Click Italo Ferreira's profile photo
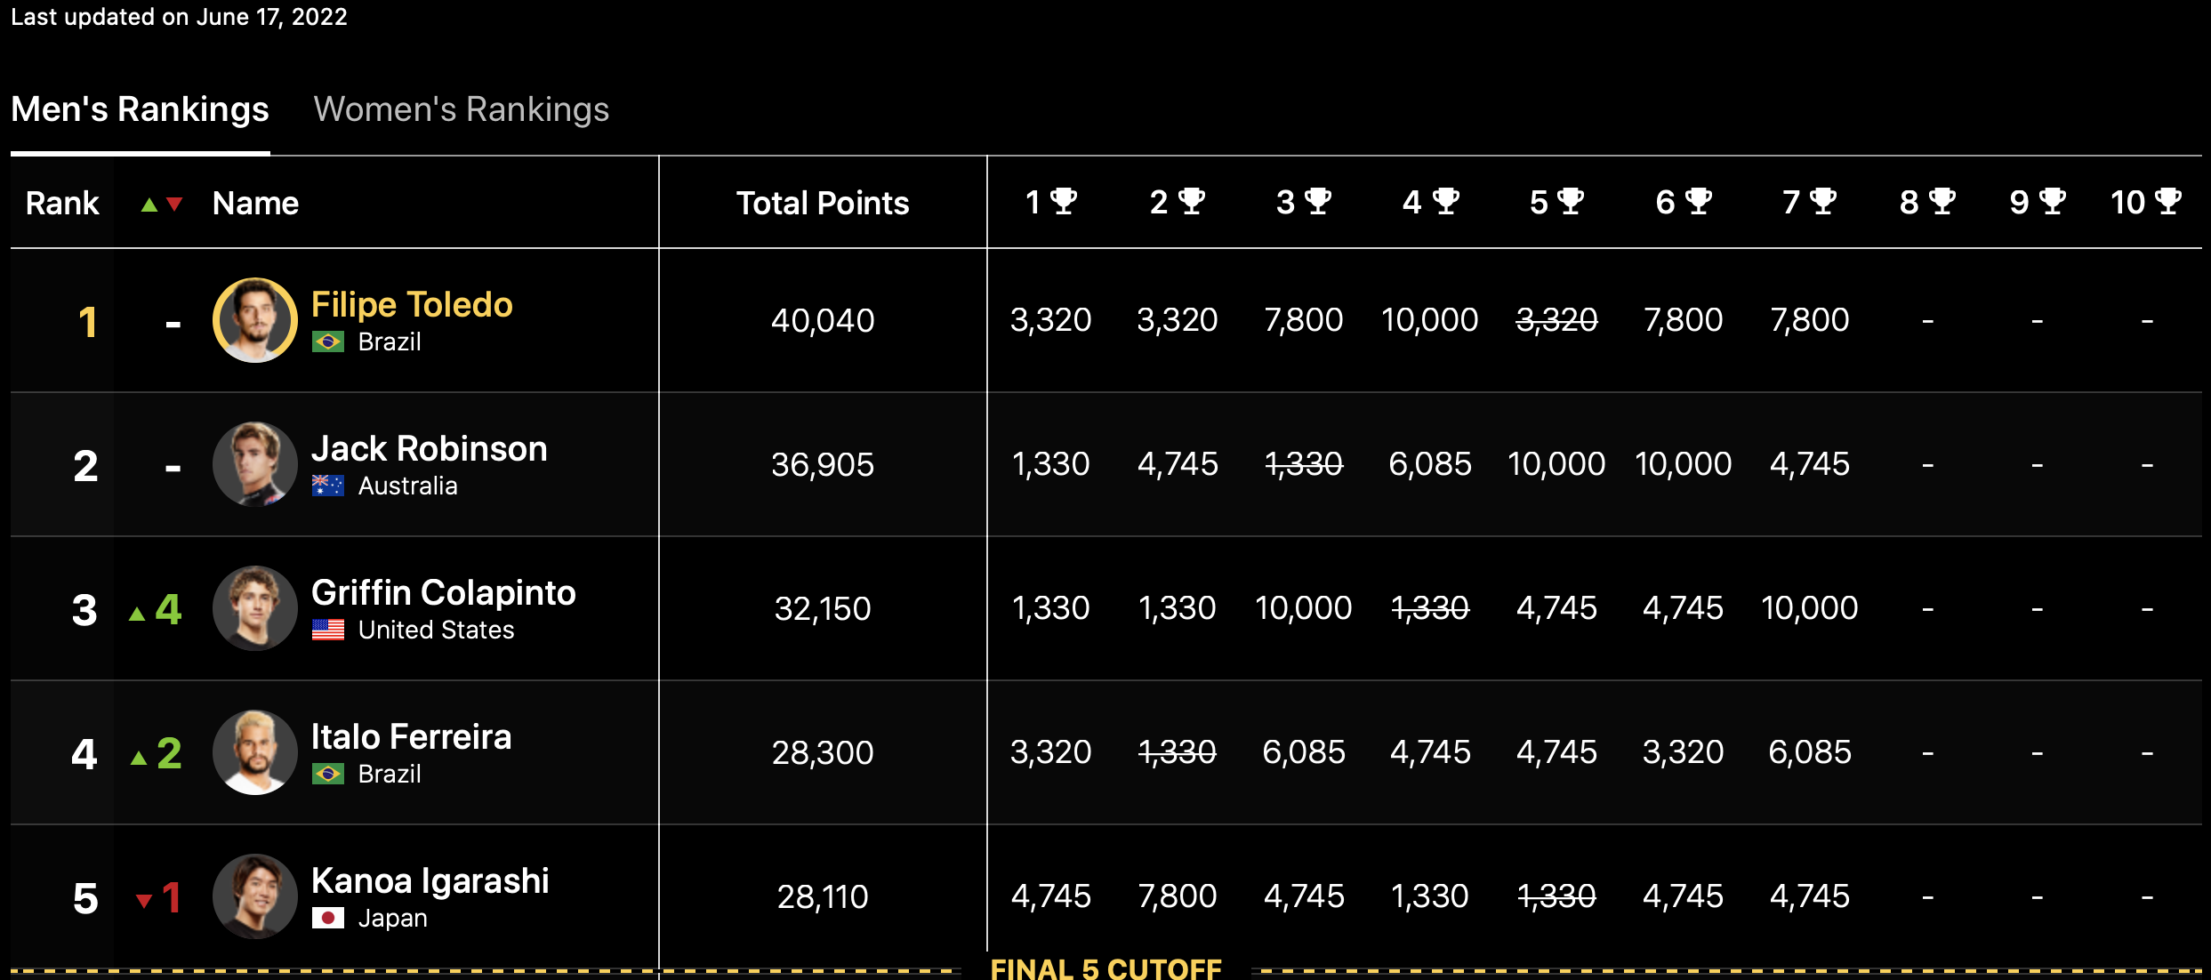The image size is (2211, 980). [255, 752]
